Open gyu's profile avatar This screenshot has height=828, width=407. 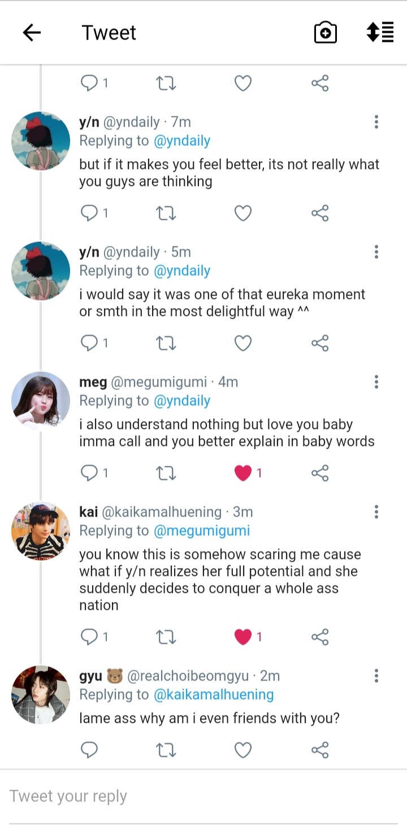(41, 695)
